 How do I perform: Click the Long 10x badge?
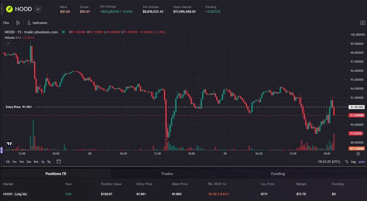(21, 194)
